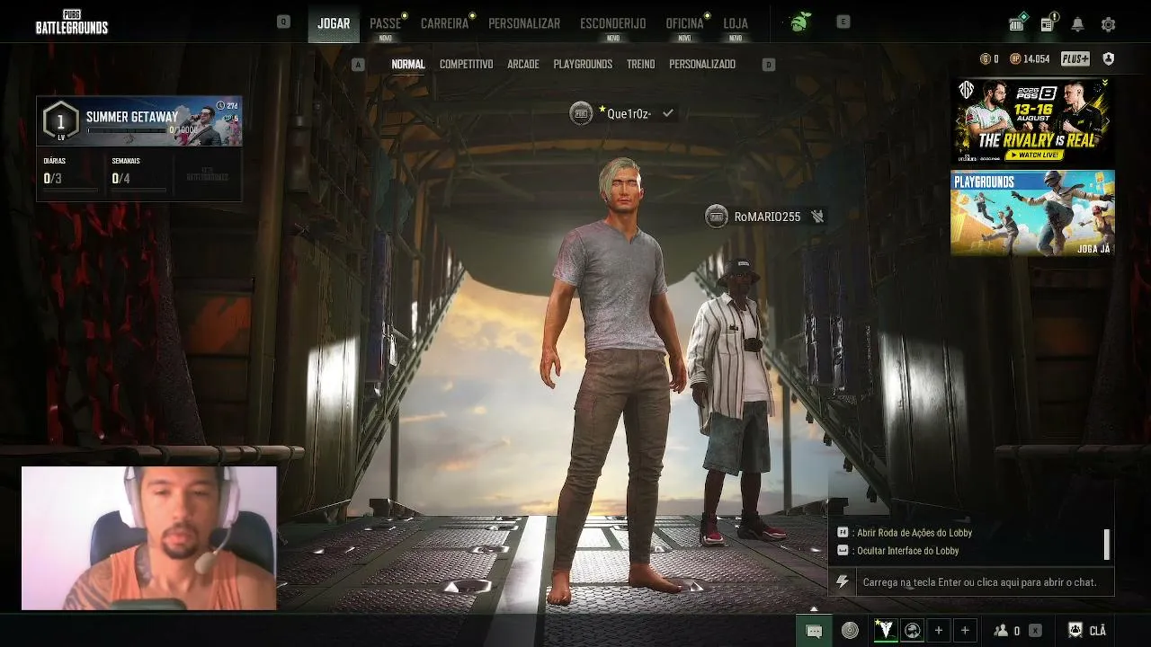Screen dimensions: 1151x647
Task: Click the WATCH LIVE button on banner
Action: [x=1033, y=155]
